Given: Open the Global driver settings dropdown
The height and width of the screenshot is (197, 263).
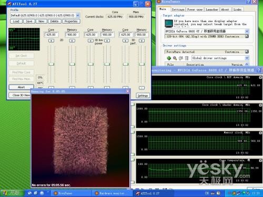Looking at the screenshot, I should (x=247, y=58).
